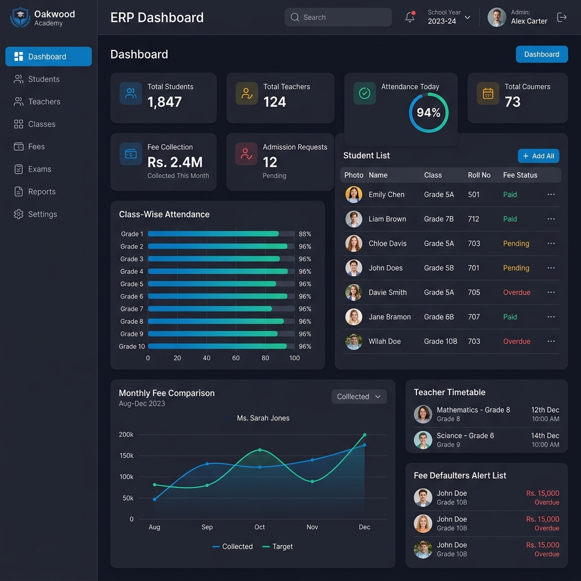This screenshot has width=581, height=581.
Task: Click the Add All button
Action: pos(538,156)
